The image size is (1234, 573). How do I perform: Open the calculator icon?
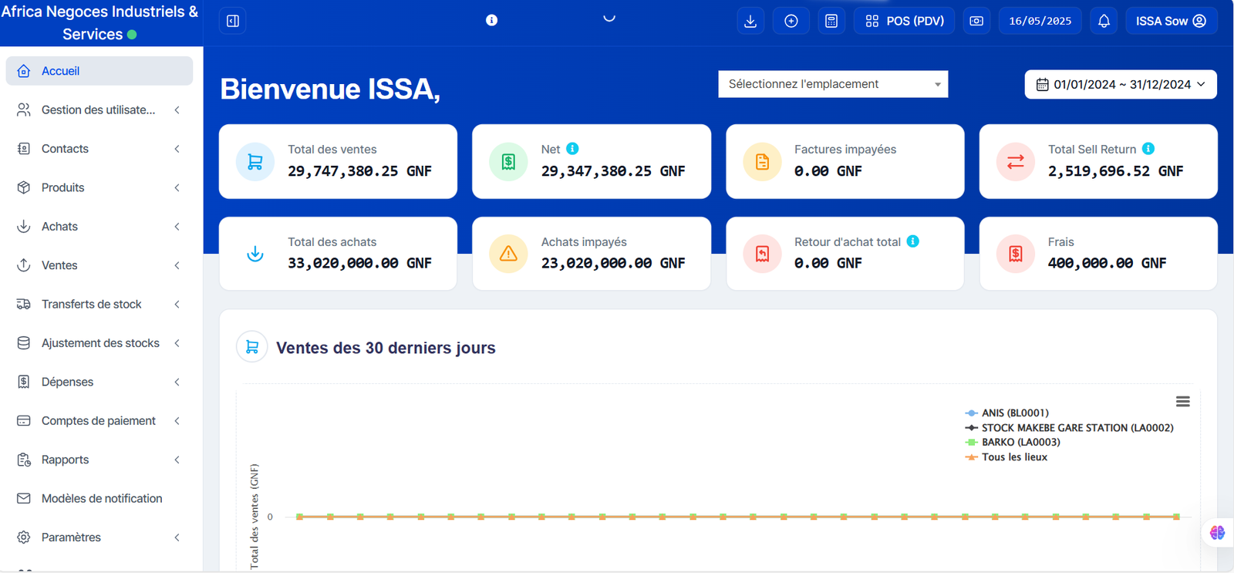tap(831, 21)
